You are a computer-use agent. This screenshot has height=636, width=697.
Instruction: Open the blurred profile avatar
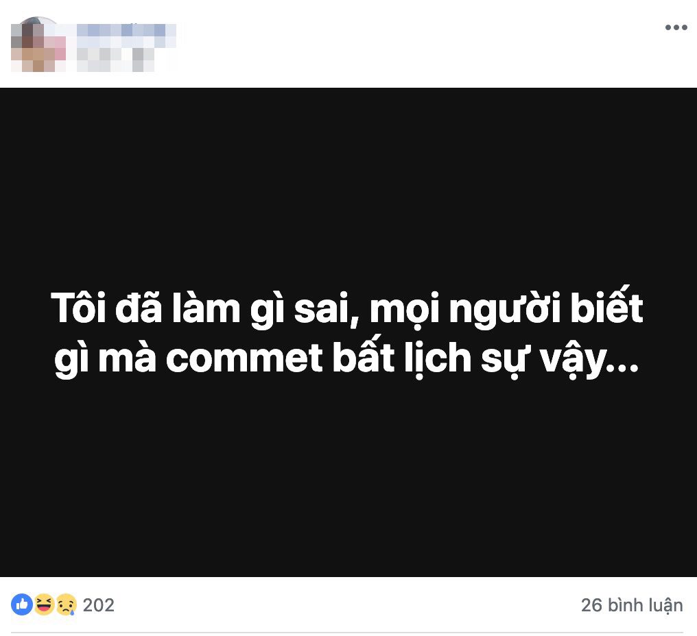click(x=38, y=45)
